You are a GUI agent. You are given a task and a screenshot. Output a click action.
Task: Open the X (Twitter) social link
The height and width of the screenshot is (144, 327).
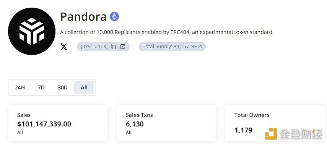64,47
